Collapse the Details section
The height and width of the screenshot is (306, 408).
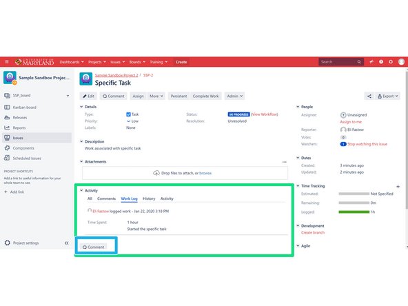81,107
